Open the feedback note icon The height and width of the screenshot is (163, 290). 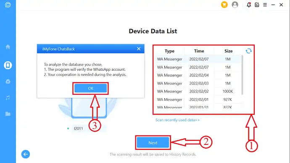pos(257,5)
